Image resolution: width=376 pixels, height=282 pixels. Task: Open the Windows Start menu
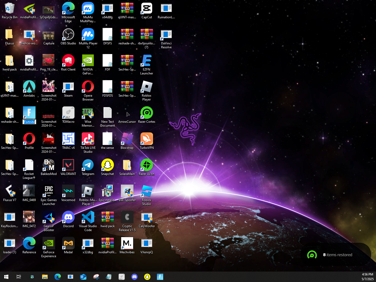click(6, 277)
